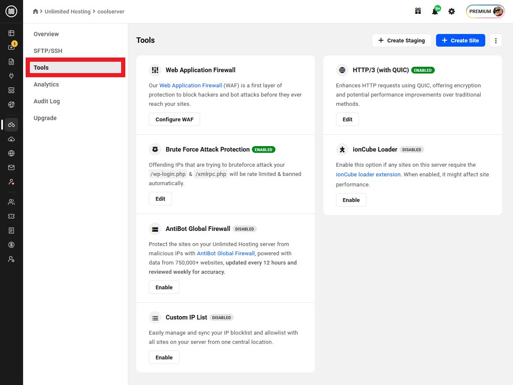Open the ionCube loader extension link
The height and width of the screenshot is (385, 513).
368,174
